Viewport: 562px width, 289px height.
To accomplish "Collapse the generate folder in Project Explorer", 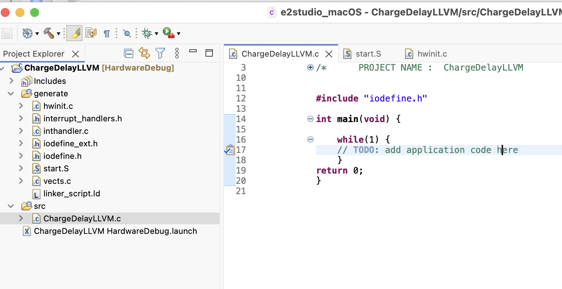I will point(10,93).
